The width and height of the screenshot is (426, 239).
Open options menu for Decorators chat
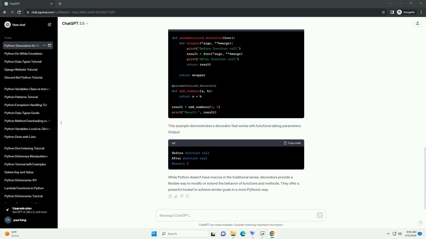[44, 45]
